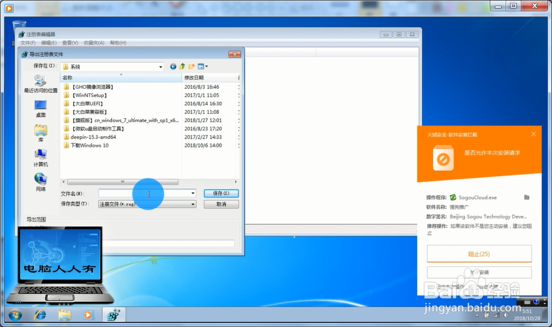
Task: Open the media player taskbar icon
Action: [88, 315]
